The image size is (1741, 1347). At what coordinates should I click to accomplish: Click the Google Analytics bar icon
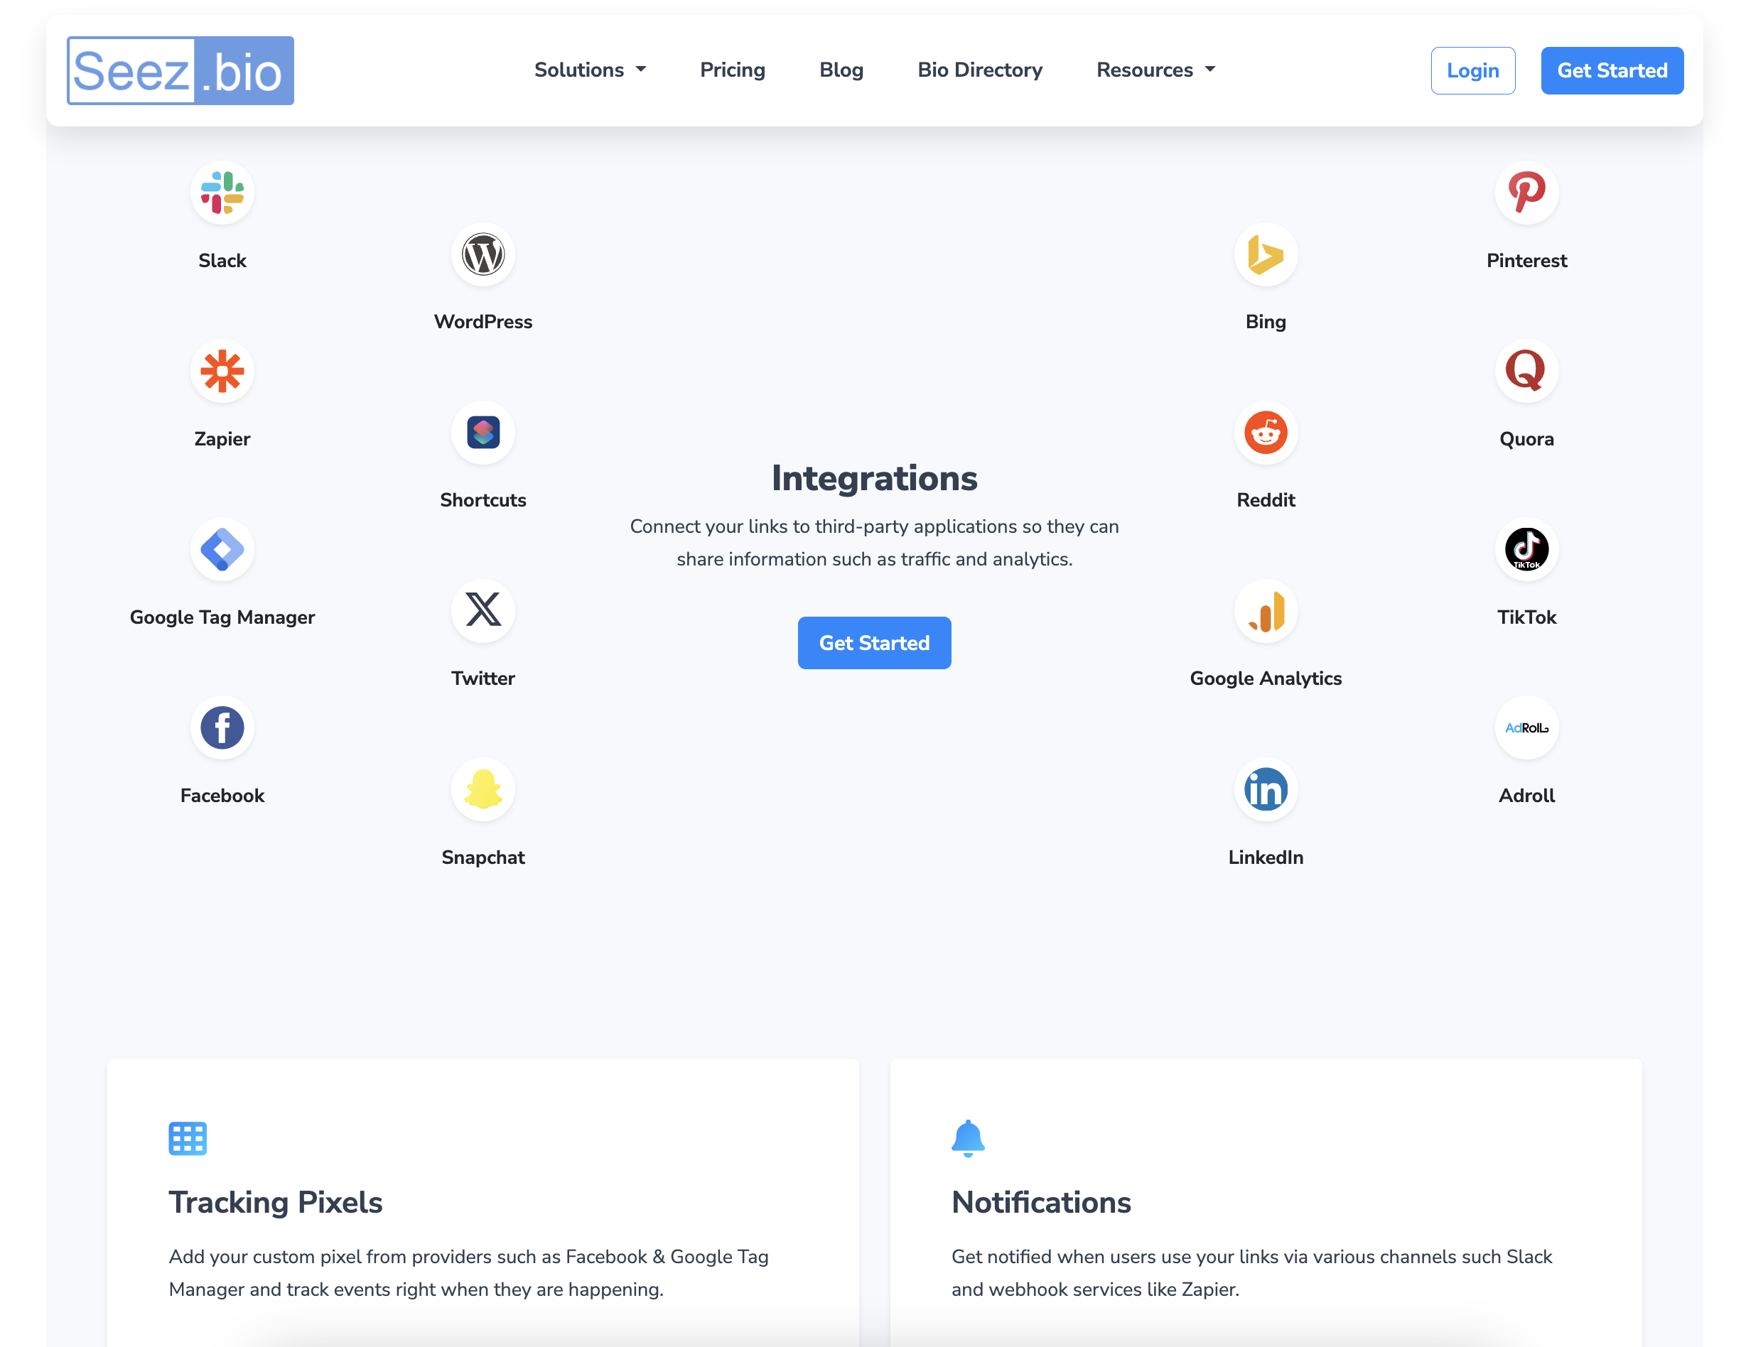click(1266, 611)
